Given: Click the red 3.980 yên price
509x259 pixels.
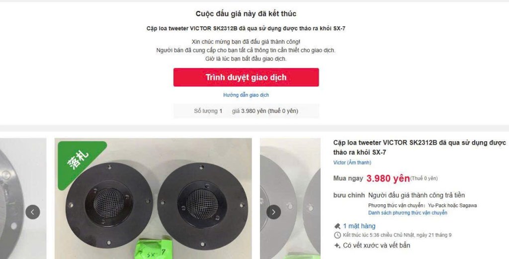Looking at the screenshot, I should coord(388,178).
